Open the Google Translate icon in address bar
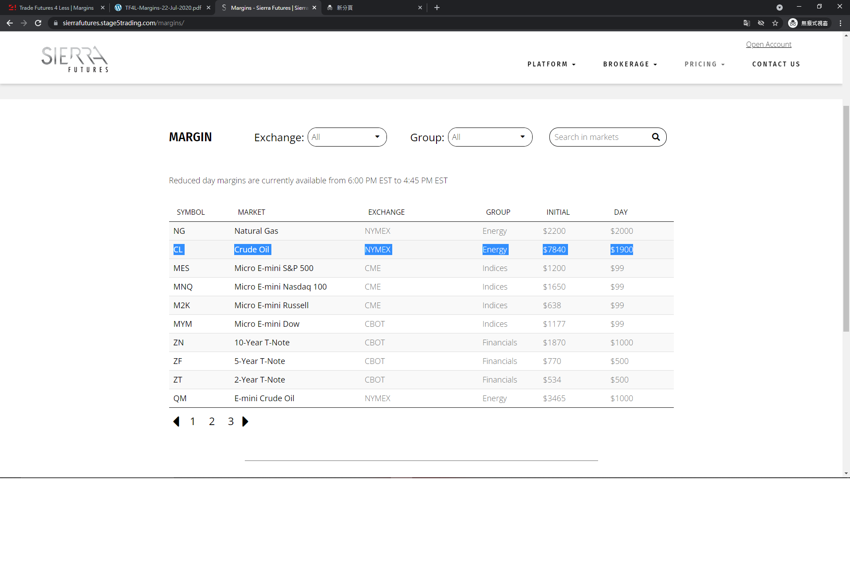The height and width of the screenshot is (588, 850). tap(747, 23)
